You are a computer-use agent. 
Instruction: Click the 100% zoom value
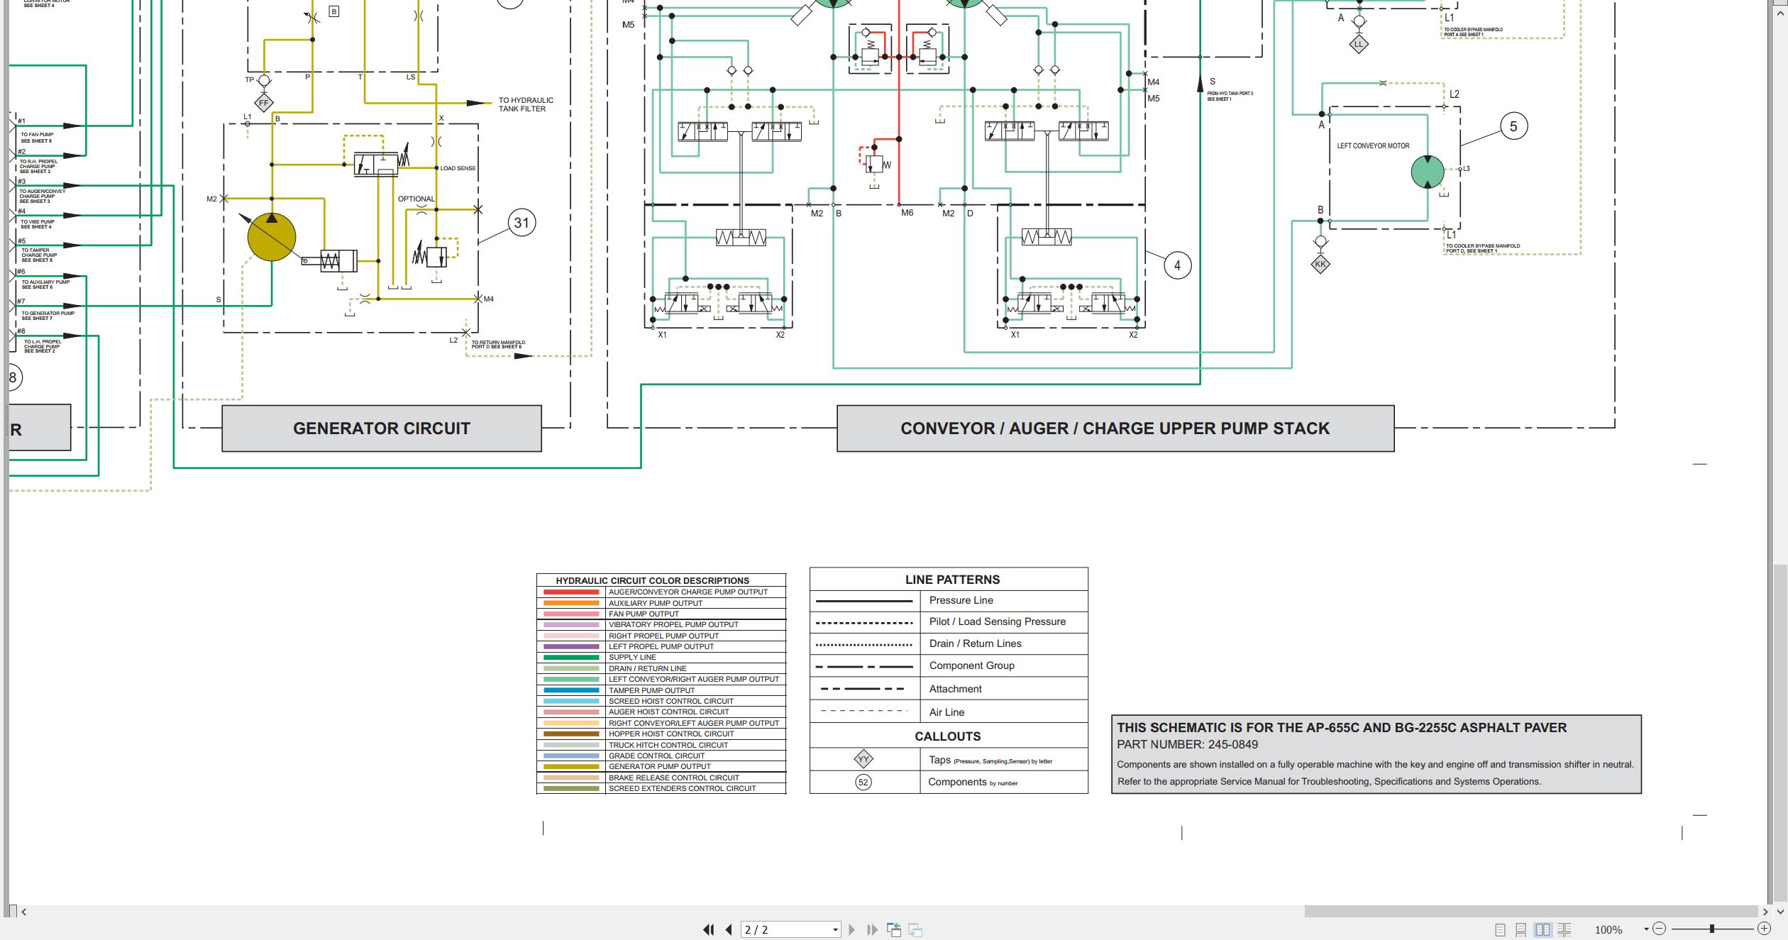tap(1608, 929)
